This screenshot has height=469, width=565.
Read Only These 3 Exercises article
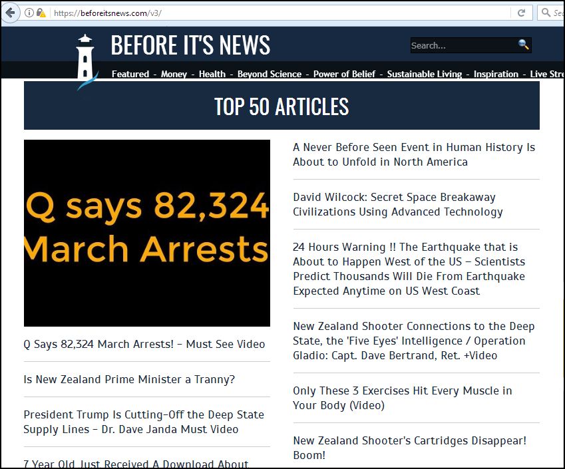pyautogui.click(x=402, y=398)
